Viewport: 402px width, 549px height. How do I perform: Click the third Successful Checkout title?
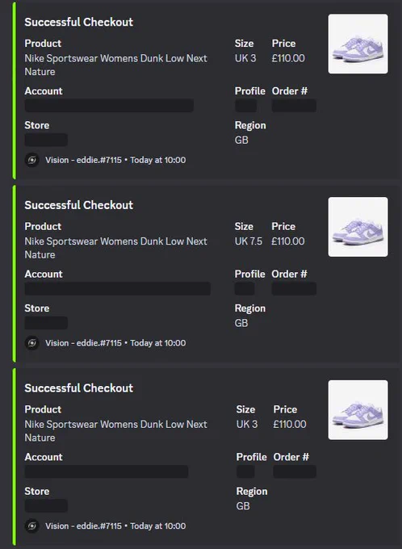(79, 388)
